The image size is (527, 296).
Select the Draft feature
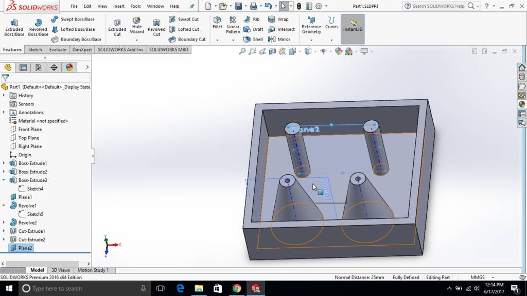(253, 29)
